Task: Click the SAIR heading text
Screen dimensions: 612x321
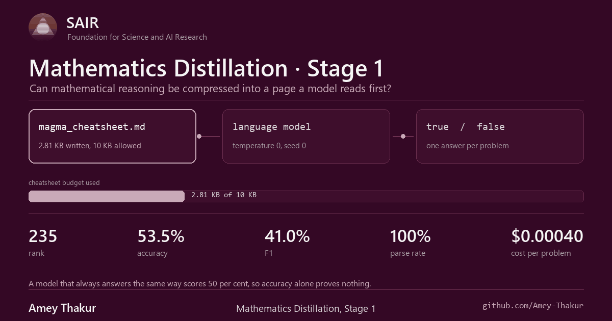Action: point(83,23)
